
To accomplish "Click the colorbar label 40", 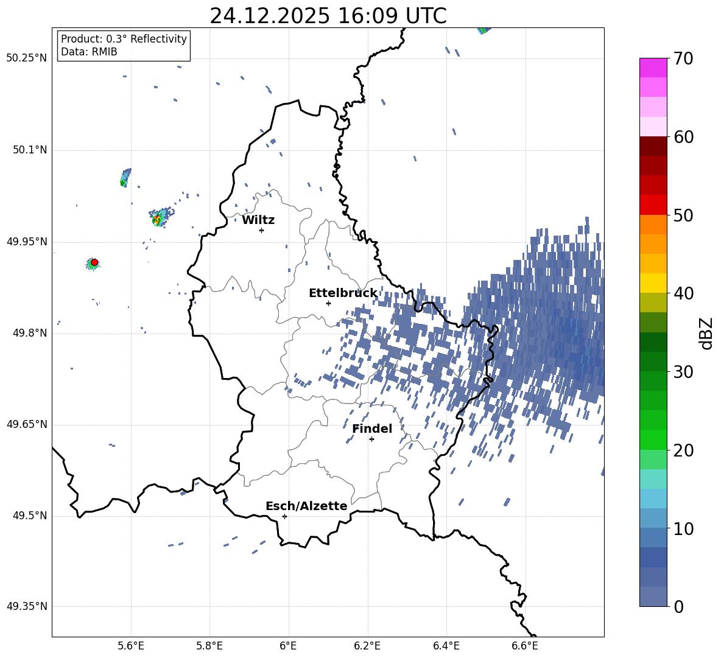I will pyautogui.click(x=683, y=293).
